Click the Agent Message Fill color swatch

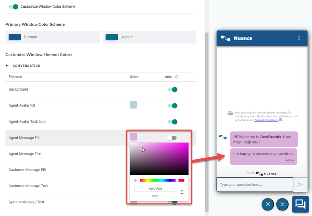tap(133, 137)
